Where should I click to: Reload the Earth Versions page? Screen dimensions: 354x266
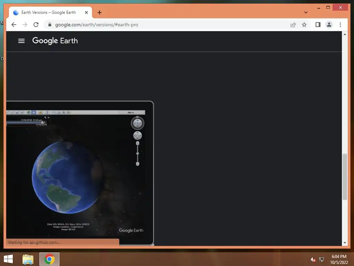[36, 25]
